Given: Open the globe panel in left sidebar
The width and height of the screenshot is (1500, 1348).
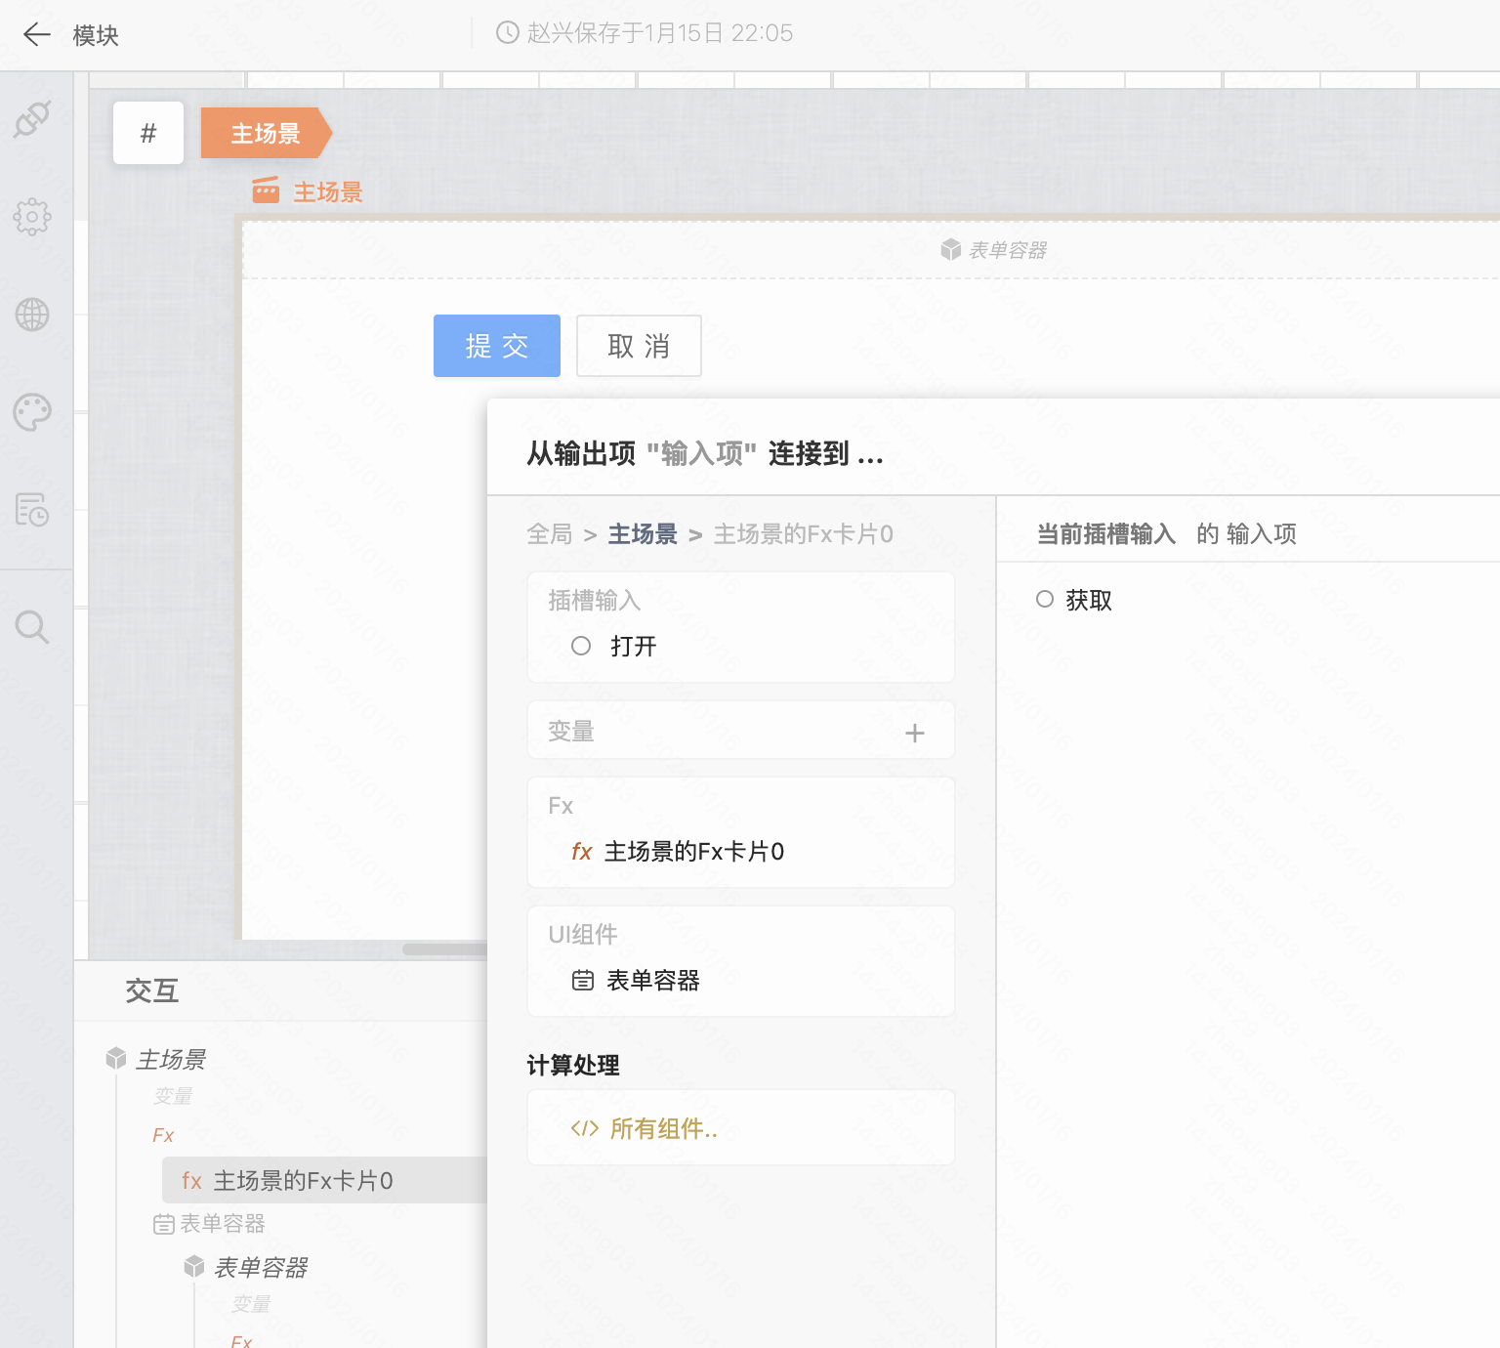Looking at the screenshot, I should coord(32,315).
